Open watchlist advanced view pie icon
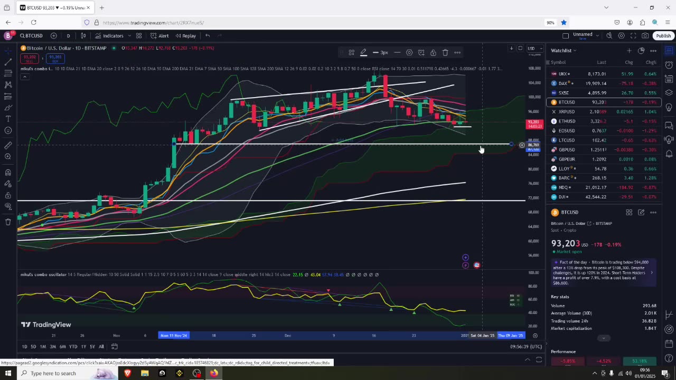 pyautogui.click(x=641, y=51)
